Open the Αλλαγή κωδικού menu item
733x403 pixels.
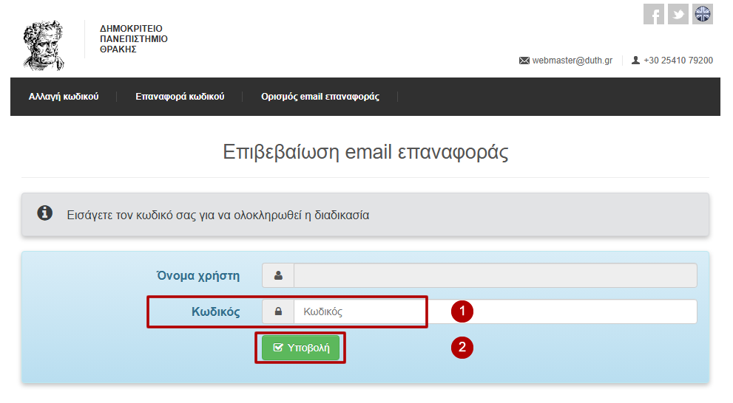[x=64, y=97]
